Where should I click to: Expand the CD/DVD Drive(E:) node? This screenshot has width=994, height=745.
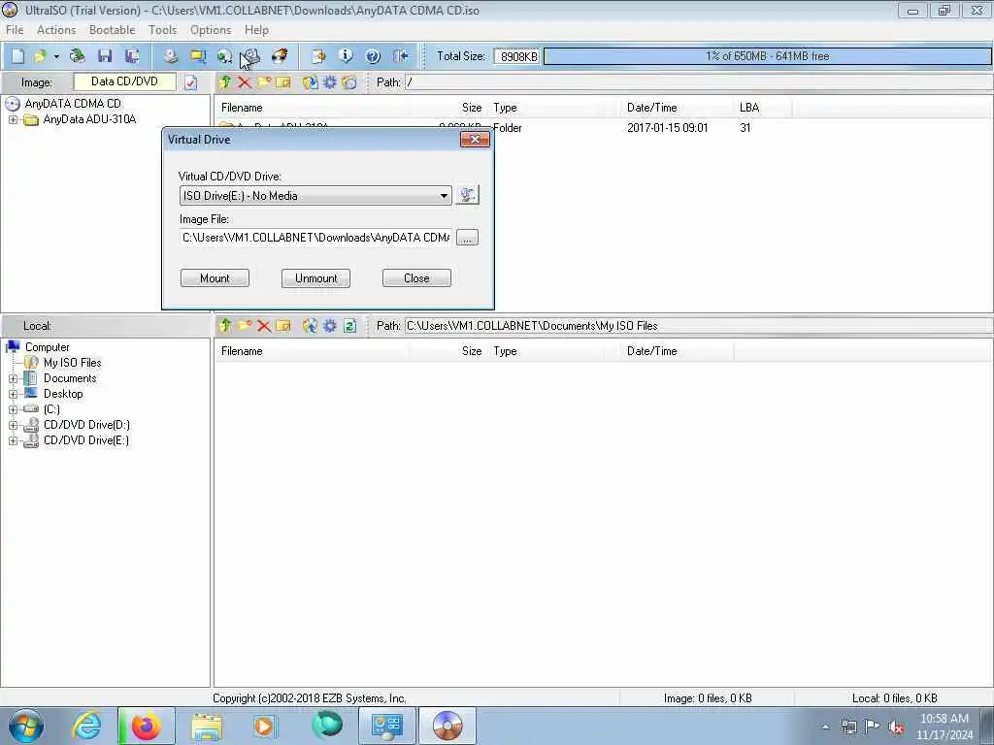13,441
